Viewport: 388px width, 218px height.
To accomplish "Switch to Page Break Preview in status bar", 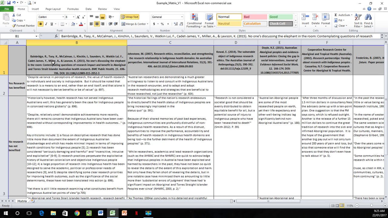I will (x=342, y=206).
